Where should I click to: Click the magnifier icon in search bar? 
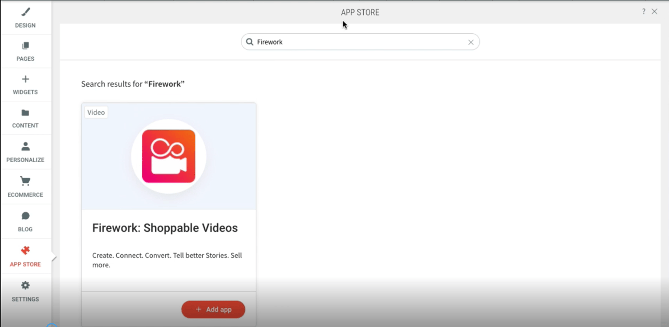coord(250,42)
